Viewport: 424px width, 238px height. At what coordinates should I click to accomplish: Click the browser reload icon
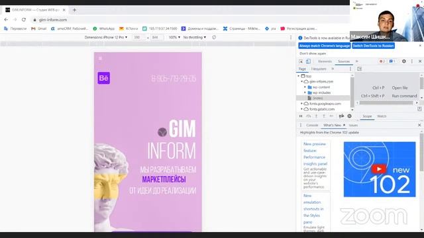tap(24, 20)
